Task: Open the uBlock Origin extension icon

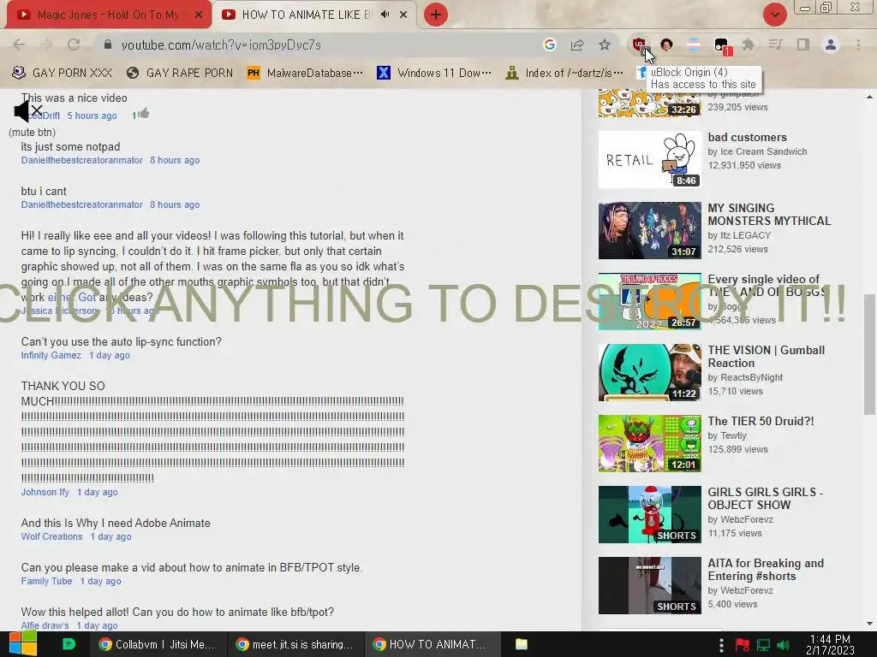Action: 639,44
